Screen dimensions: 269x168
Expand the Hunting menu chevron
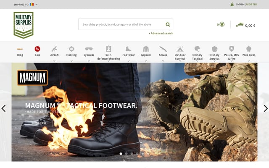[x=71, y=61]
